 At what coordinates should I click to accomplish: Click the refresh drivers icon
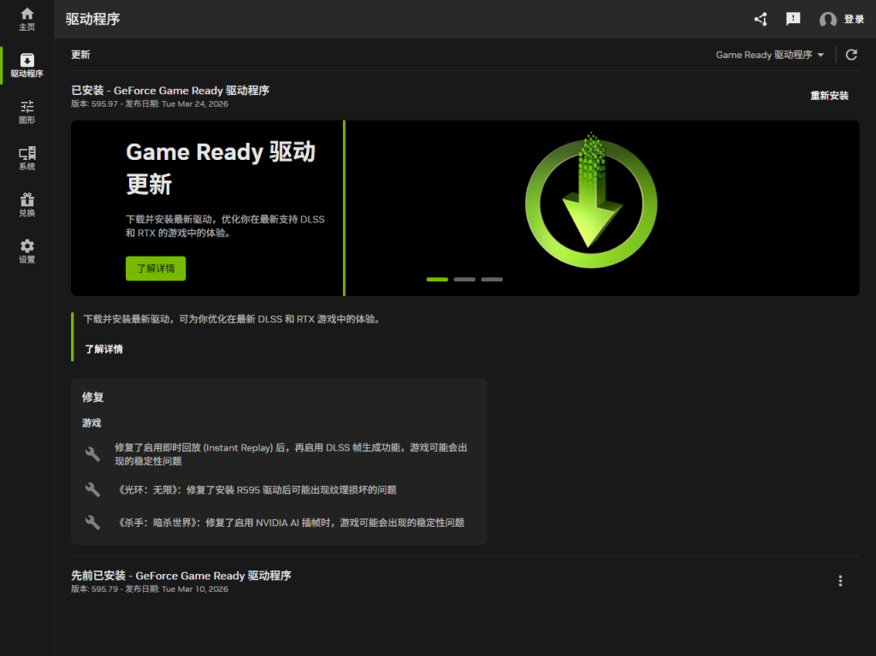[851, 55]
